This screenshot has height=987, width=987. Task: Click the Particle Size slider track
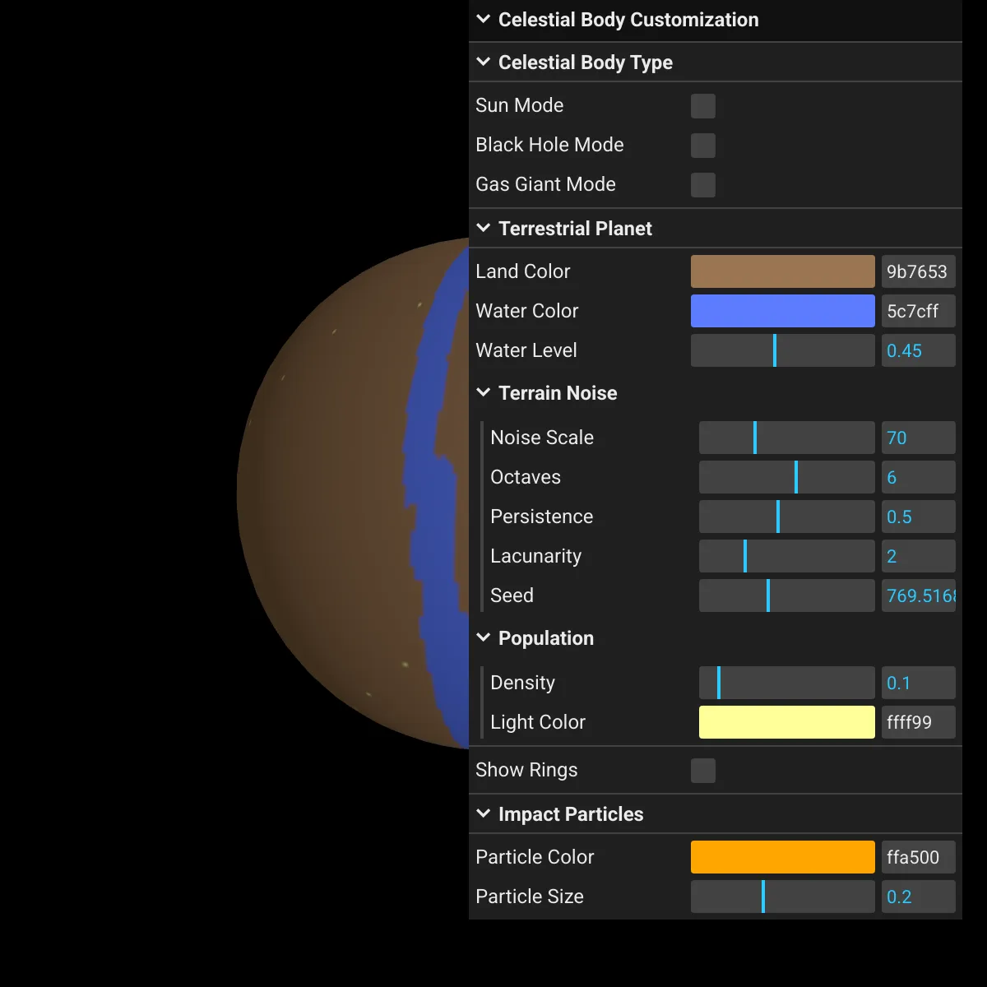coord(783,897)
